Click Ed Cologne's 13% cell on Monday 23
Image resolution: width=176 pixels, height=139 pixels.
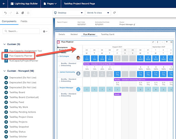click(x=87, y=58)
